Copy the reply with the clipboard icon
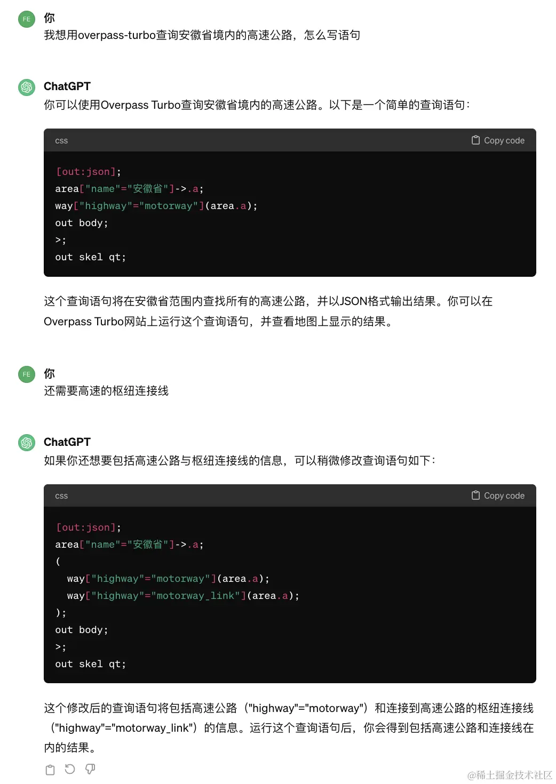 pyautogui.click(x=50, y=770)
